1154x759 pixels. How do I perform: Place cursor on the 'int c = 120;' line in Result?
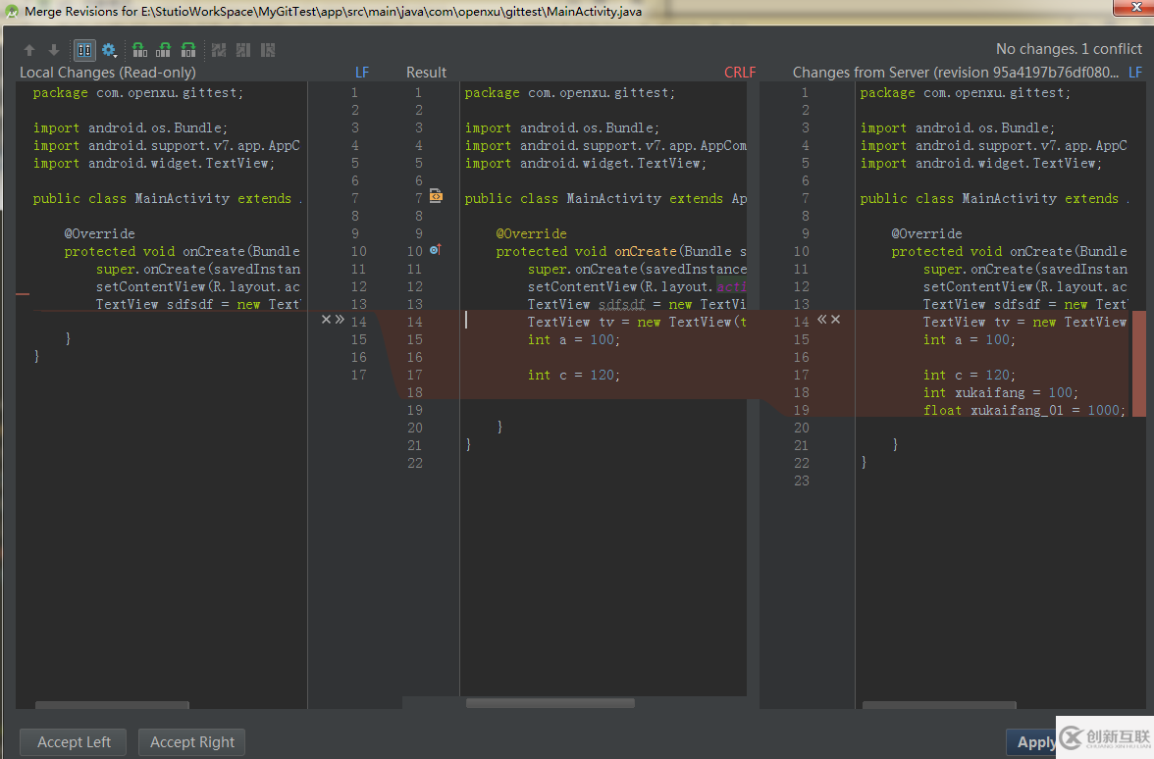[574, 375]
